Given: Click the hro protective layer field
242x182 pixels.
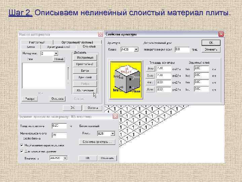Looking at the screenshot, I should point(202,68).
